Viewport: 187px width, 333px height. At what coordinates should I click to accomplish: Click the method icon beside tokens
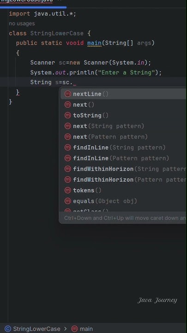[67, 190]
